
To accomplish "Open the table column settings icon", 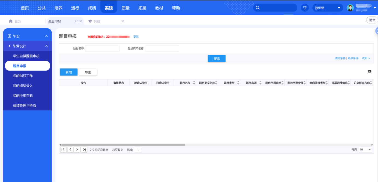I will (370, 72).
